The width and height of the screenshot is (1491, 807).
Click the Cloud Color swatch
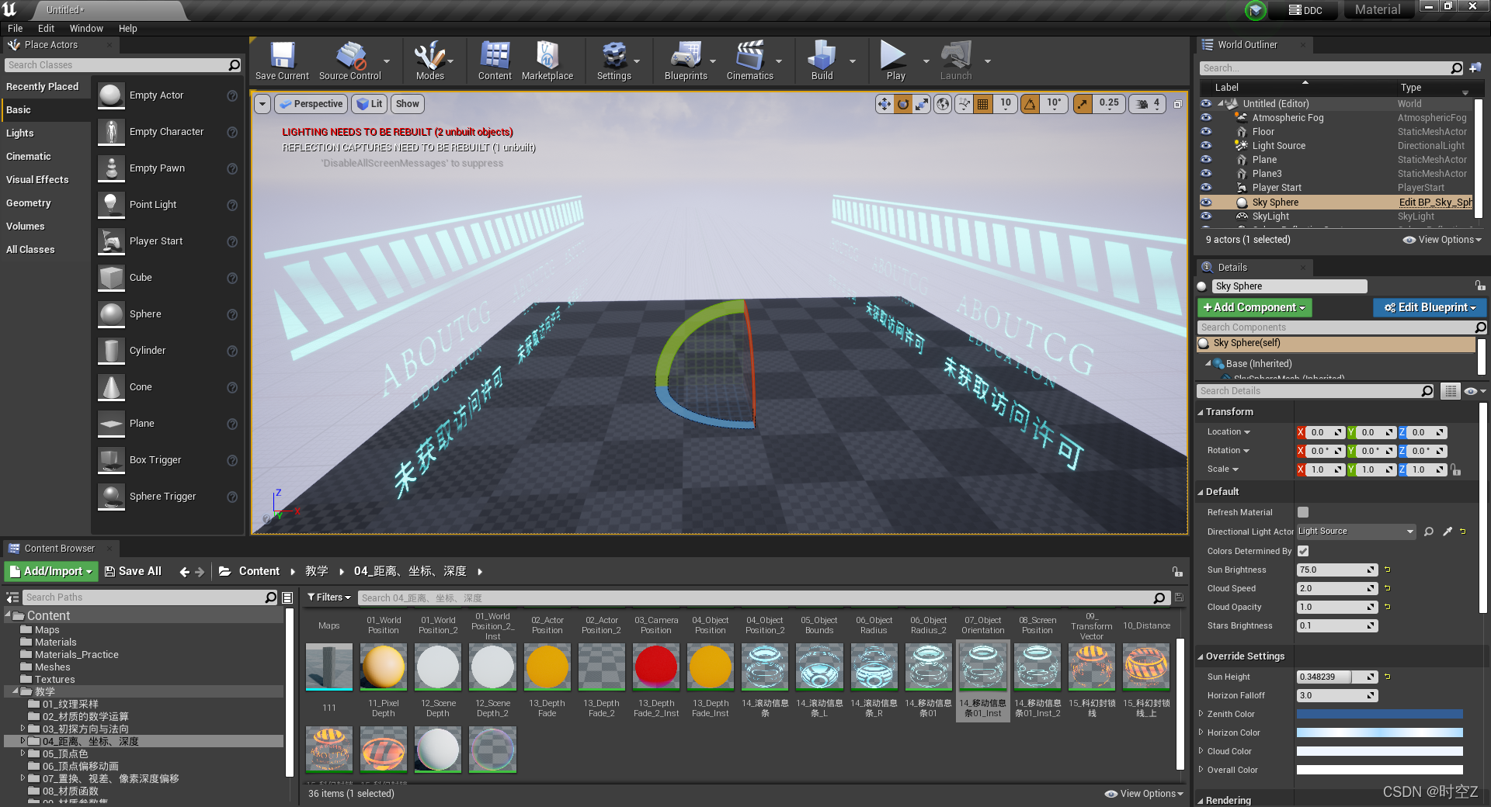point(1379,751)
